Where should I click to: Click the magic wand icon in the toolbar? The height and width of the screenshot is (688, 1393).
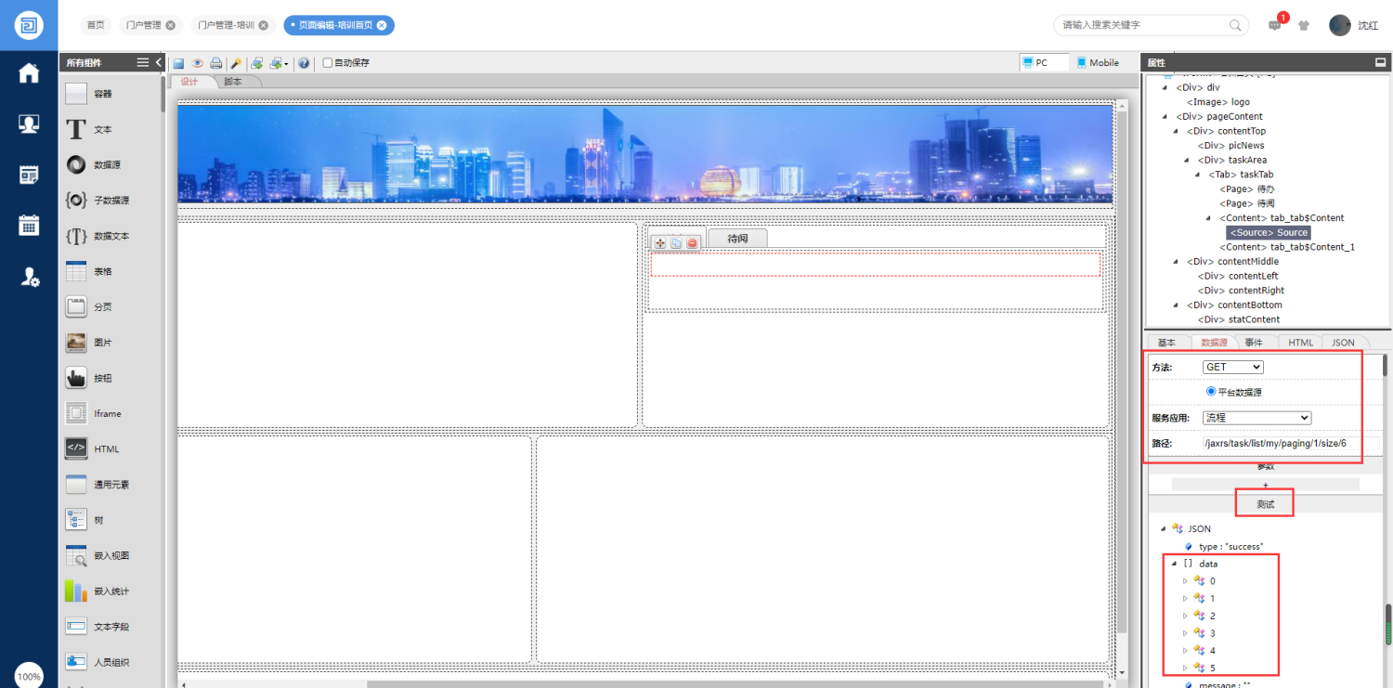coord(236,63)
